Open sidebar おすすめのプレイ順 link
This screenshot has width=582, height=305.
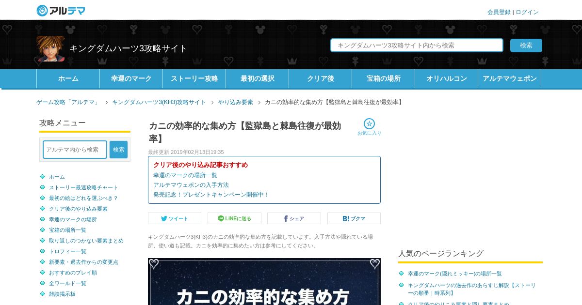[x=73, y=273]
